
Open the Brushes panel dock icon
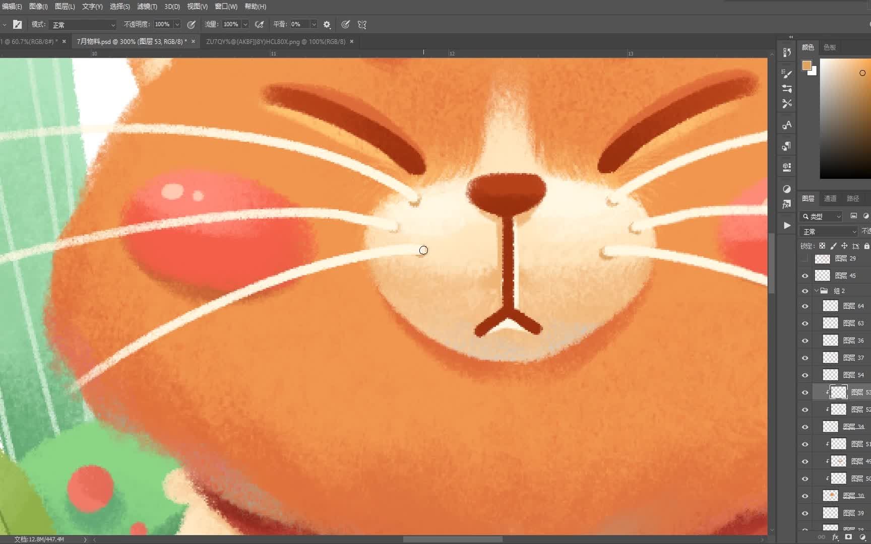(787, 89)
